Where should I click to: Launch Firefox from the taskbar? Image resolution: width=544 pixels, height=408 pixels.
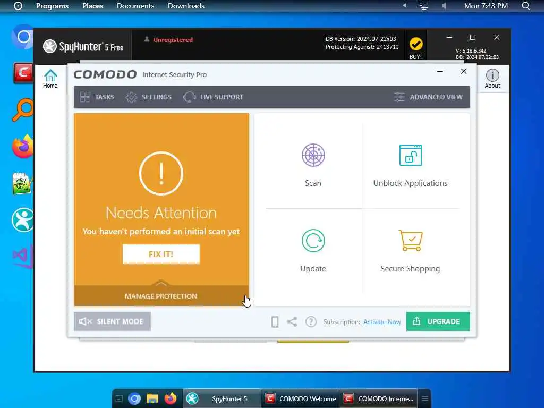pyautogui.click(x=170, y=398)
